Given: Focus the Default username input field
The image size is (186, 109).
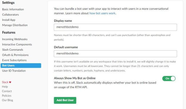Looking at the screenshot, I should (115, 53).
